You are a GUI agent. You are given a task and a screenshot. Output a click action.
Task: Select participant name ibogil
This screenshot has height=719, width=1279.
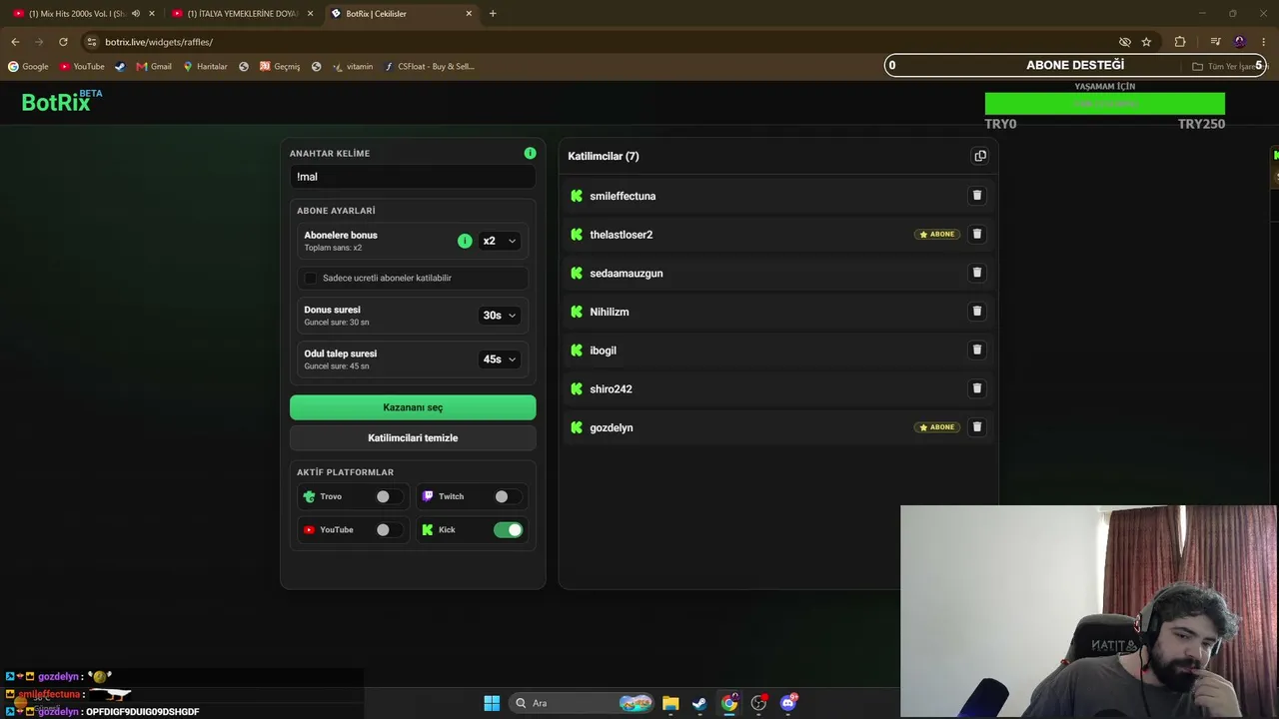(604, 351)
